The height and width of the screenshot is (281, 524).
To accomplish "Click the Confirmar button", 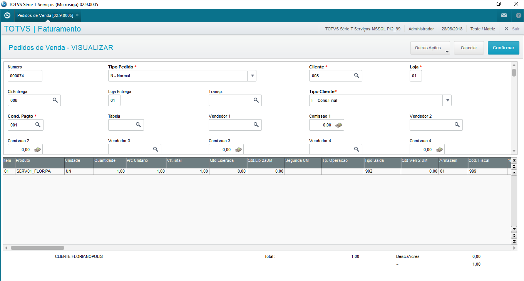I will coord(504,48).
